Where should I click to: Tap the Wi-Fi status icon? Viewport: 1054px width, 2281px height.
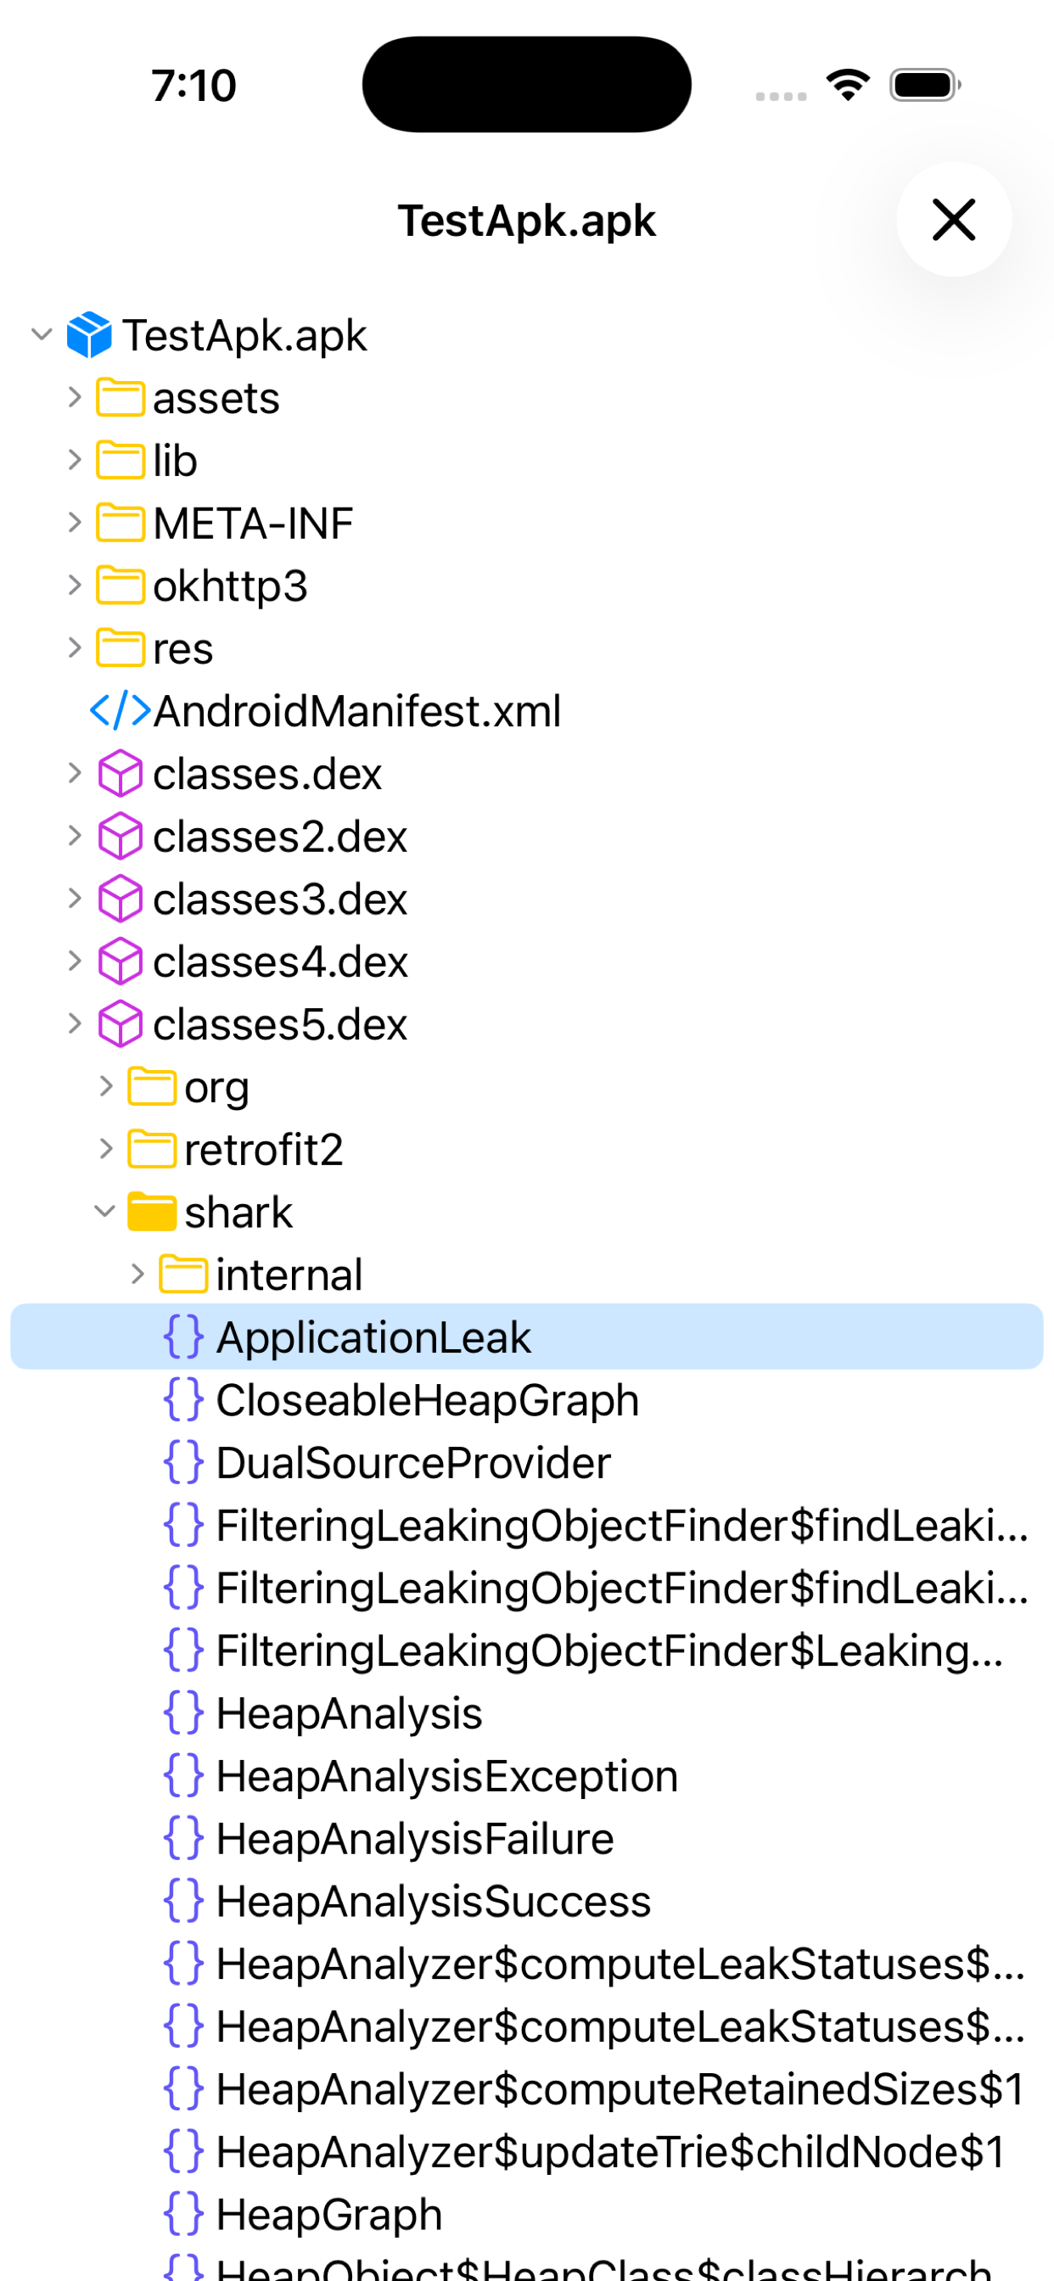[848, 85]
